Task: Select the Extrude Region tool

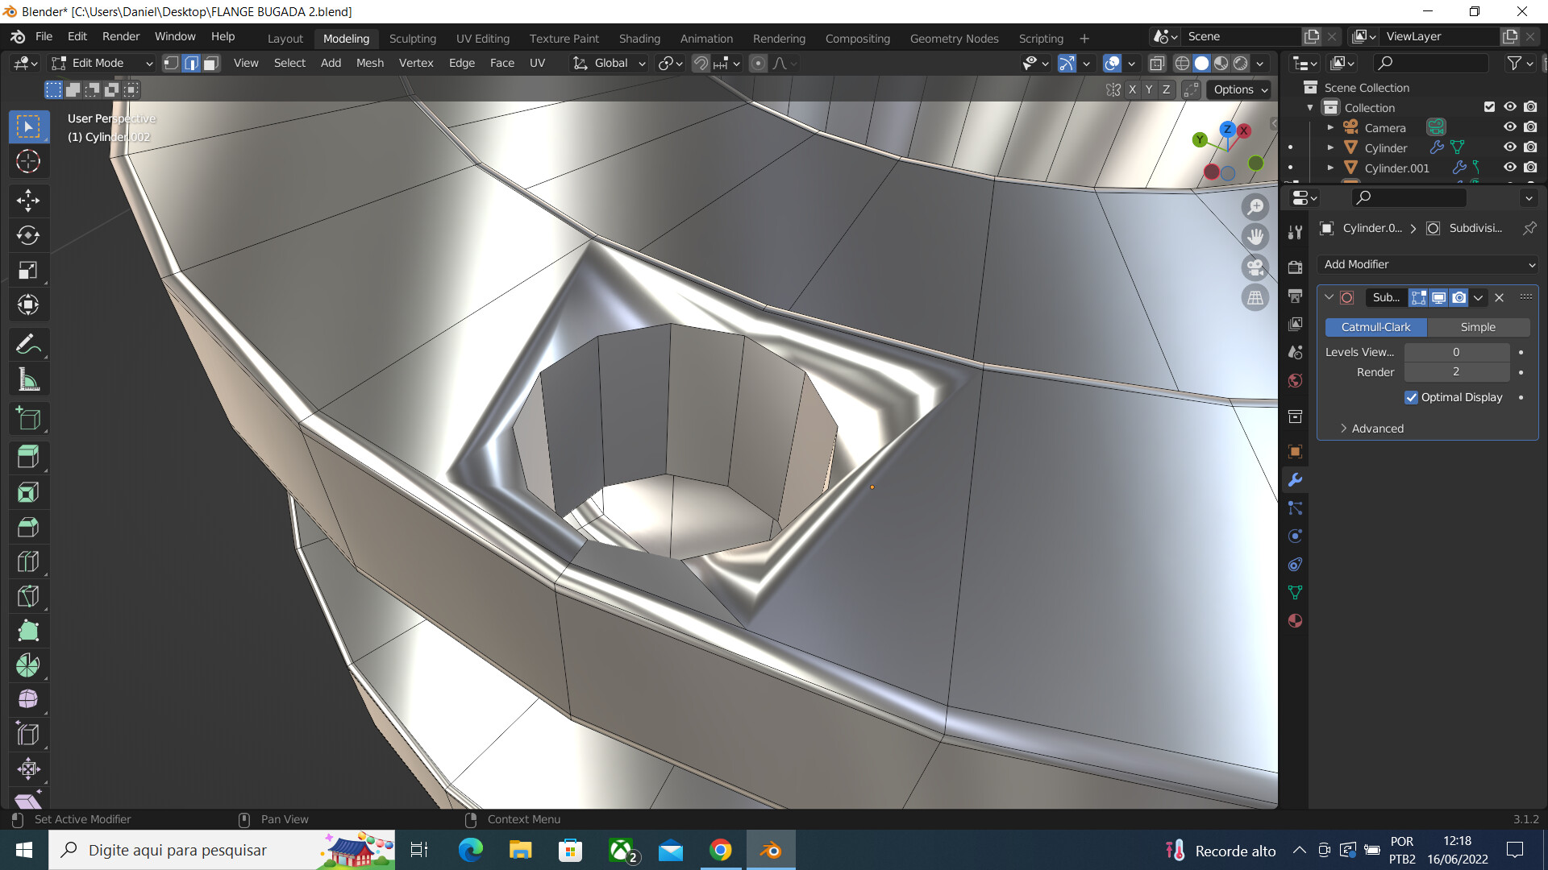Action: pyautogui.click(x=28, y=457)
